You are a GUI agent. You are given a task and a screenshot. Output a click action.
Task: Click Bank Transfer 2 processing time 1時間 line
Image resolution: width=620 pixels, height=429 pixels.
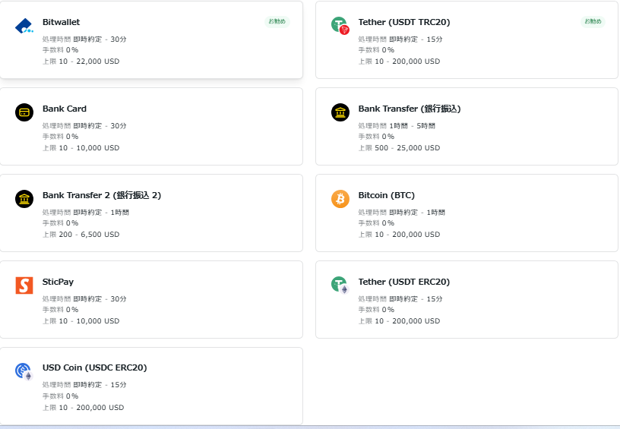(85, 212)
